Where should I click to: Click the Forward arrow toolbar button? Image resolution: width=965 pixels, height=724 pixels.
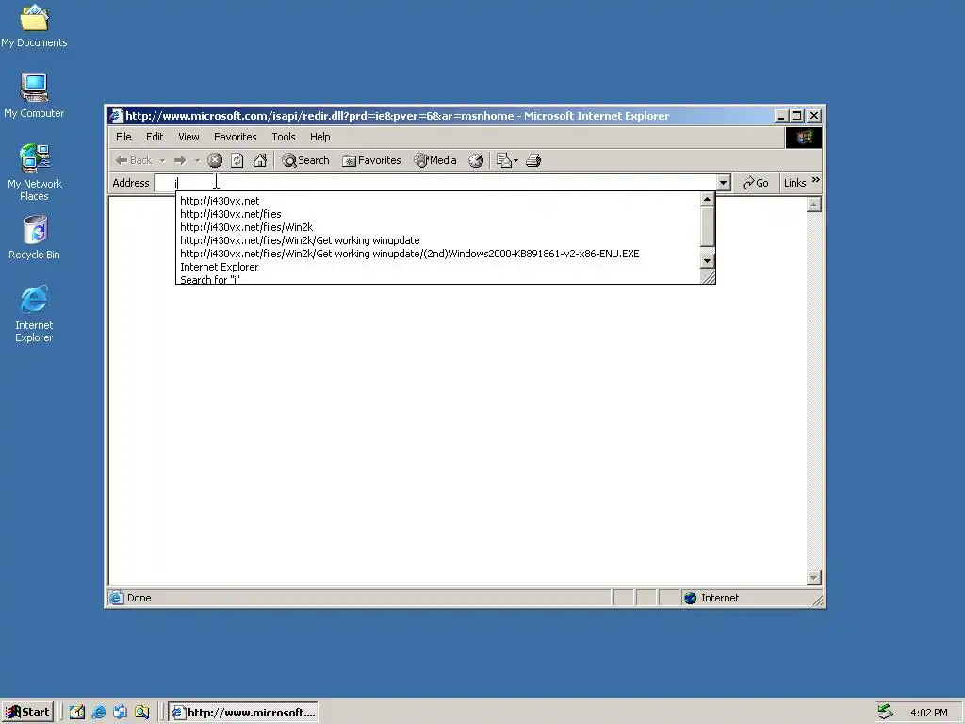coord(180,160)
